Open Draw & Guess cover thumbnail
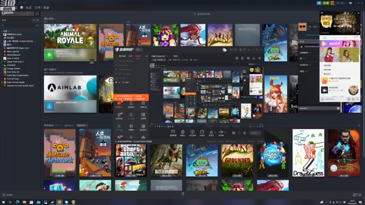 (x=308, y=153)
